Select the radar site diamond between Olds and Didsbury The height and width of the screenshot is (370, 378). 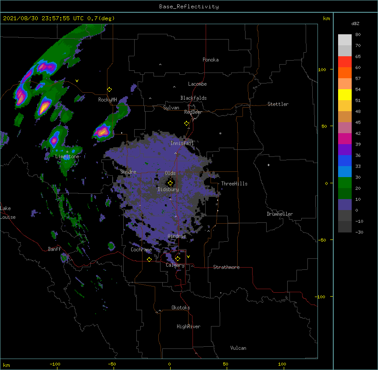pyautogui.click(x=170, y=183)
